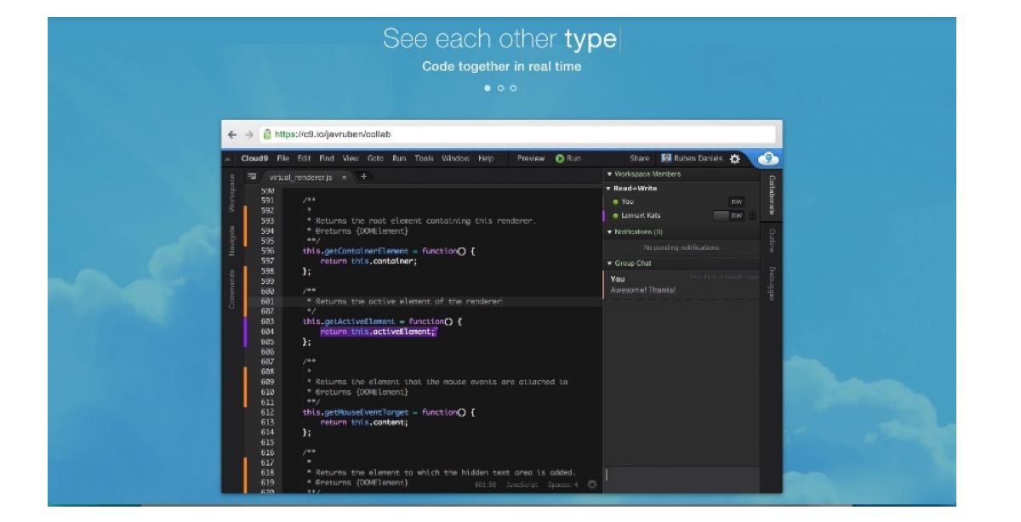This screenshot has height=522, width=1021.
Task: Open the Edit menu
Action: point(305,158)
